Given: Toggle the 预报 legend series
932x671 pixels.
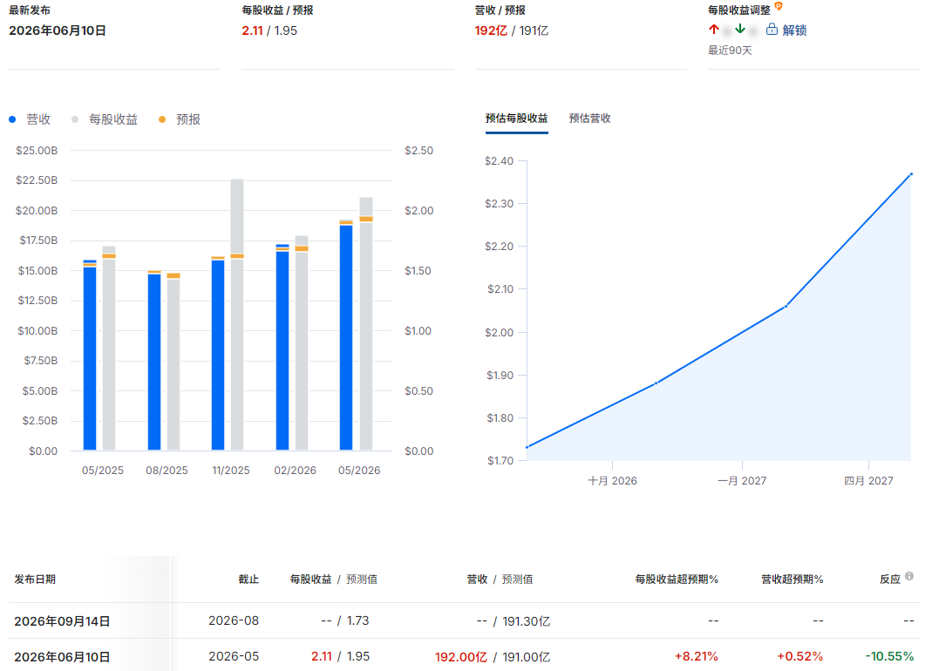Looking at the screenshot, I should pyautogui.click(x=180, y=119).
